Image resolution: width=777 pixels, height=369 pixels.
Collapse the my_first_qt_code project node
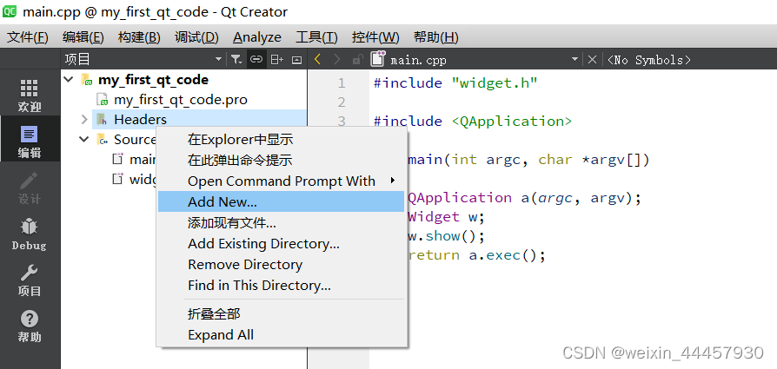pyautogui.click(x=70, y=80)
